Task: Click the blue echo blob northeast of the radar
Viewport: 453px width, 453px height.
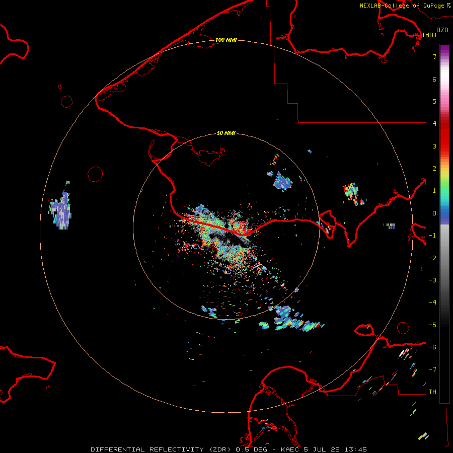Action: pyautogui.click(x=282, y=181)
